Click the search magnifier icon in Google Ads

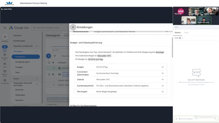34,28
